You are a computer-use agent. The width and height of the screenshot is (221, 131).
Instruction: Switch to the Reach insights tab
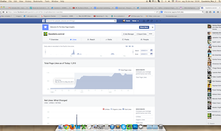point(91,39)
